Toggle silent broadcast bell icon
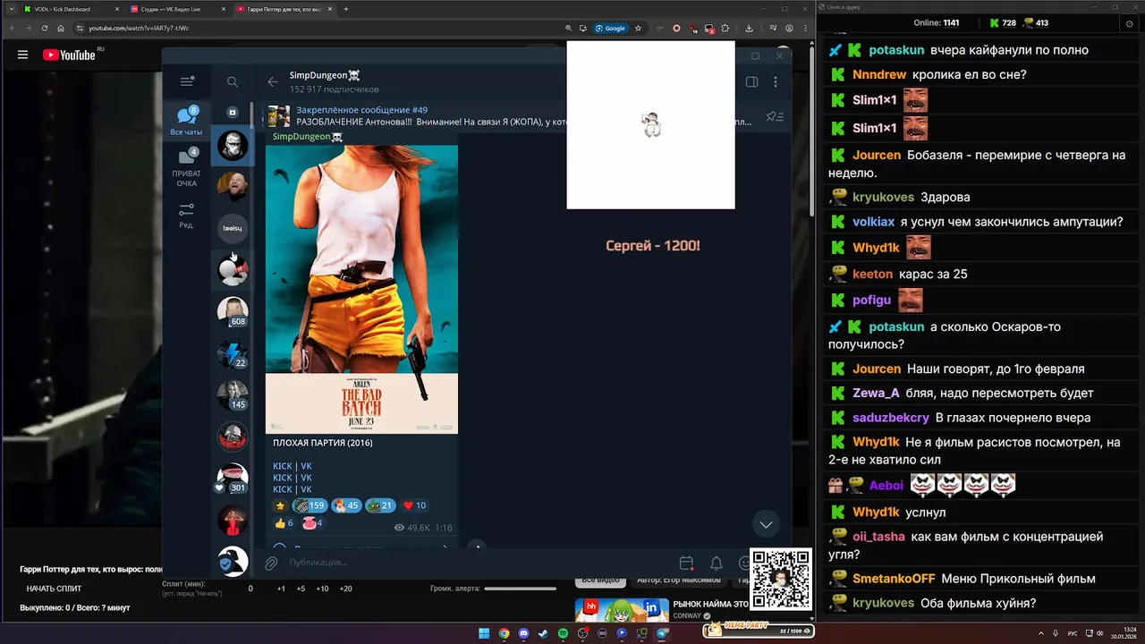The height and width of the screenshot is (644, 1145). point(717,563)
